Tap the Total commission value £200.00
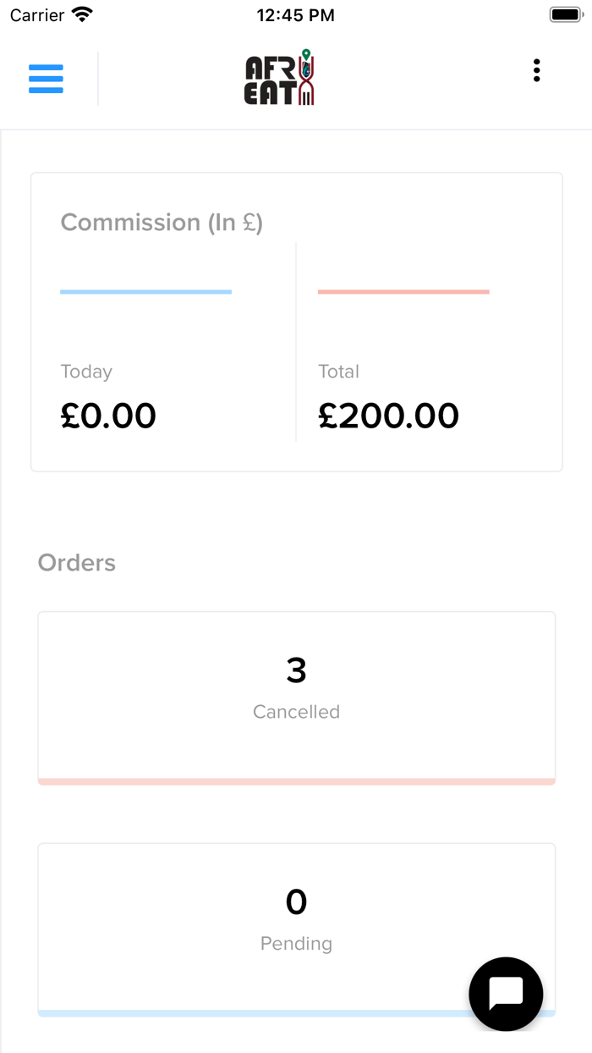This screenshot has height=1053, width=592. click(388, 416)
